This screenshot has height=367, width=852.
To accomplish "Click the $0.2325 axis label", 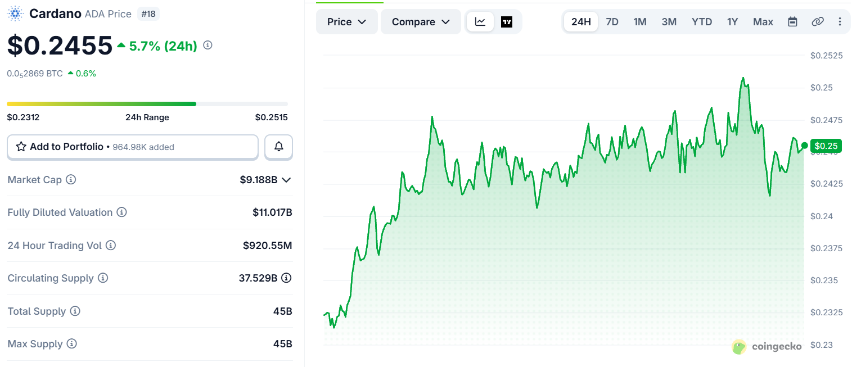I will click(826, 312).
